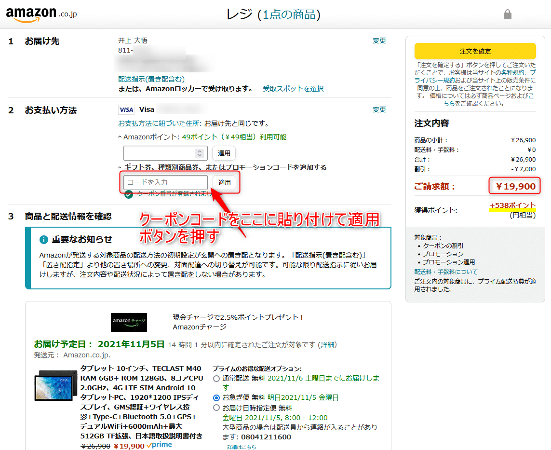This screenshot has width=551, height=450.
Task: Change the お支払い方法 payment method
Action: click(379, 109)
